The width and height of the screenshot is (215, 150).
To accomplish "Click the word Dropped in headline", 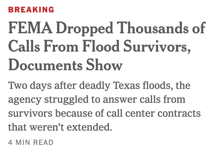I will [x=85, y=29].
